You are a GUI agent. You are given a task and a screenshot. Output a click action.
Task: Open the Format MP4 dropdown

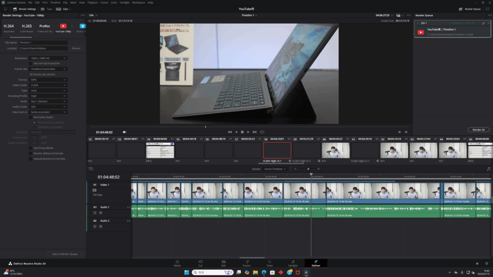click(48, 80)
